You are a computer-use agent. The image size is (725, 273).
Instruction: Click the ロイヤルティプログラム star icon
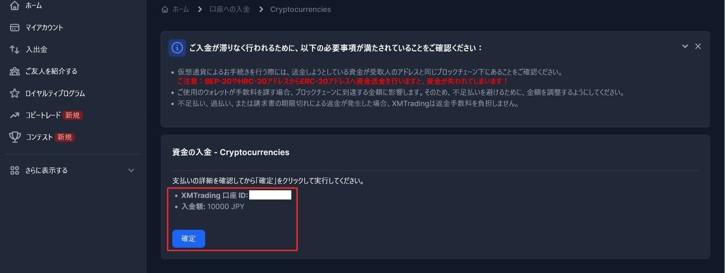coord(15,93)
